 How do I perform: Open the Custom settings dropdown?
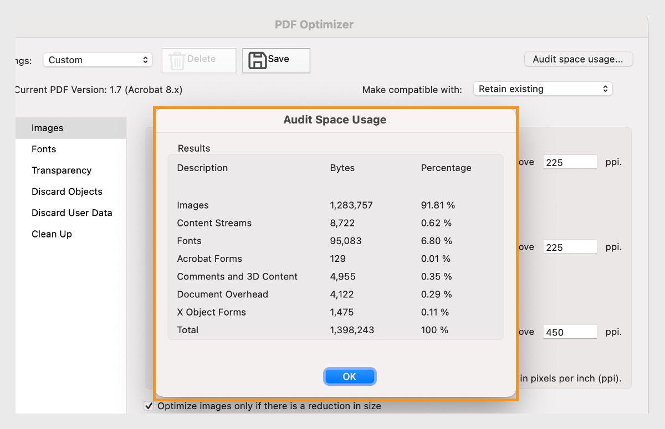pos(98,59)
